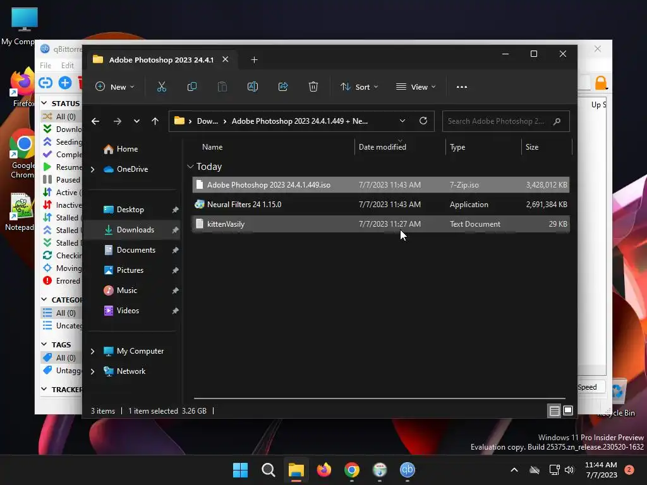This screenshot has width=647, height=485.
Task: Collapse STATUS section in qBittorrent
Action: [x=44, y=103]
